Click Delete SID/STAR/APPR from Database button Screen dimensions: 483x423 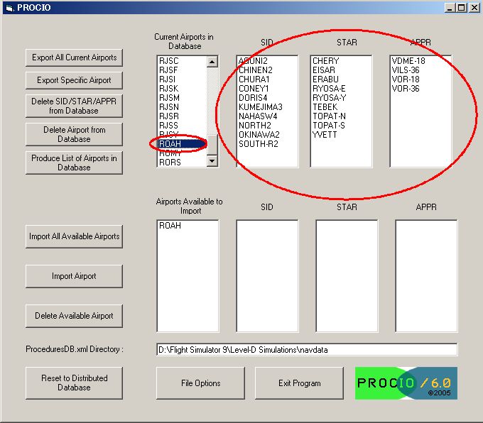click(75, 106)
